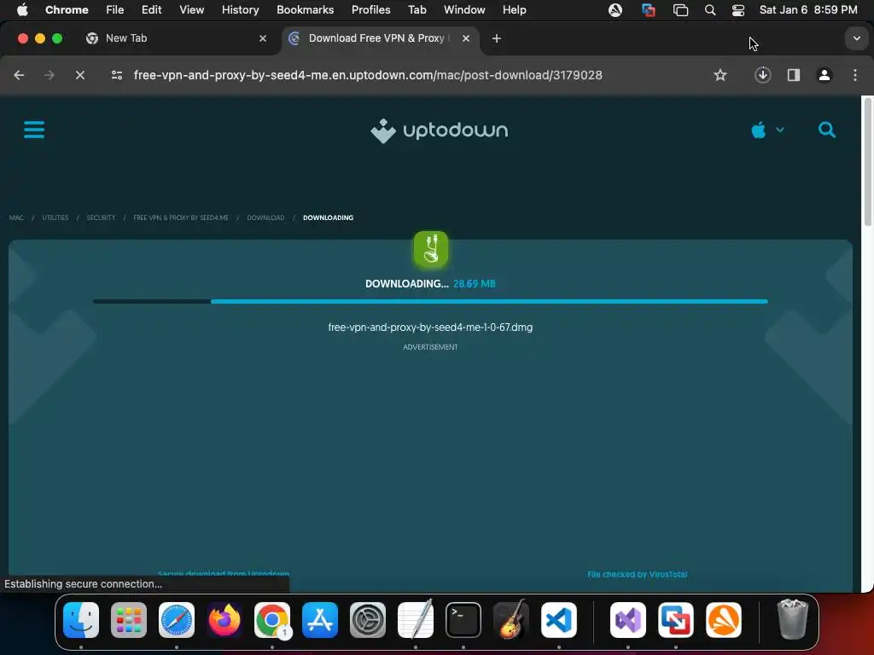Click the download progress bar
The height and width of the screenshot is (655, 874).
[430, 301]
